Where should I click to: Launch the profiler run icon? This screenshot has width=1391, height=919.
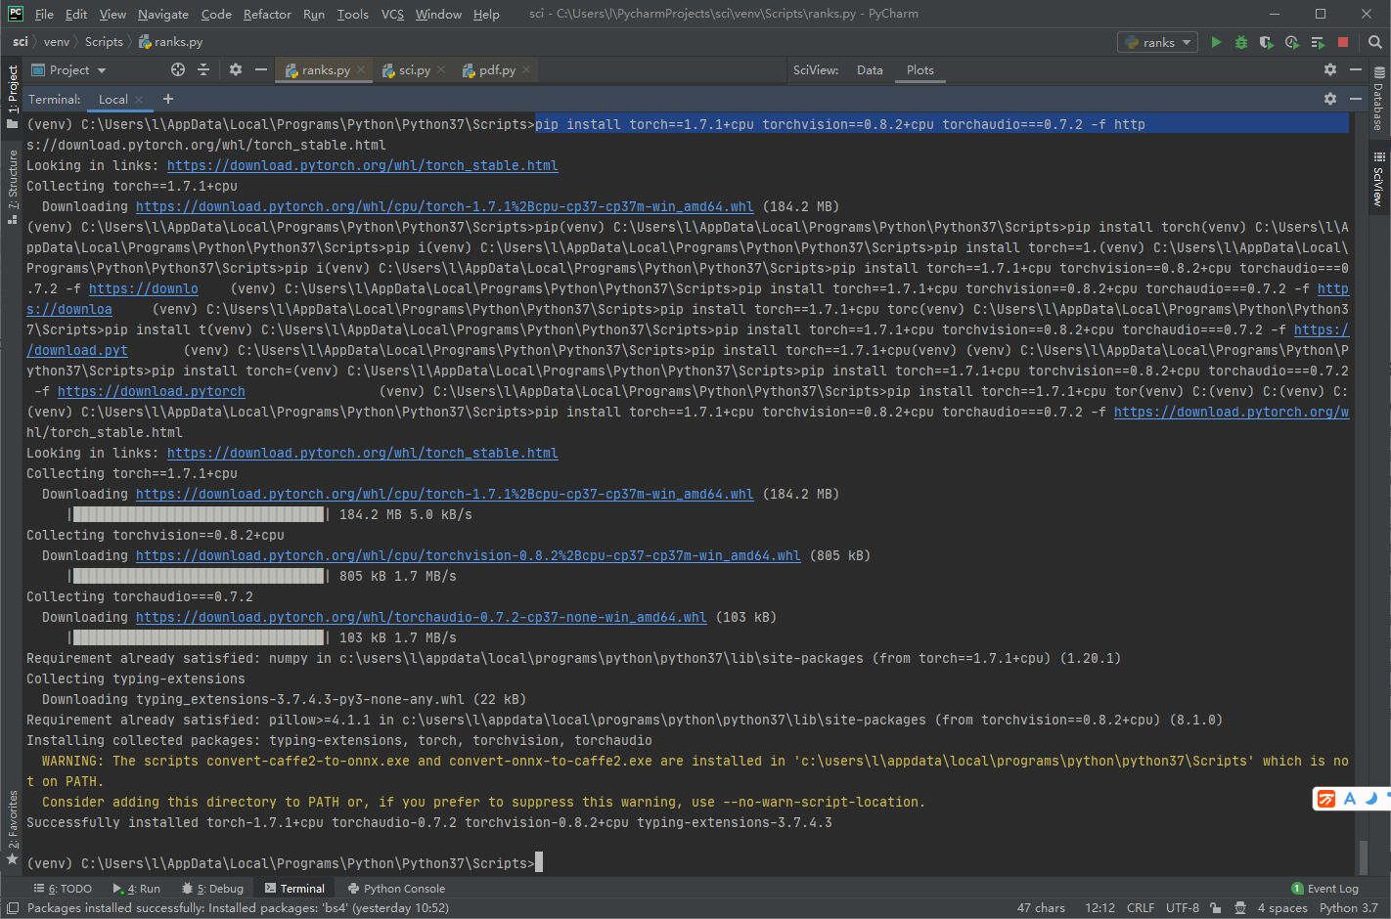pos(1292,42)
